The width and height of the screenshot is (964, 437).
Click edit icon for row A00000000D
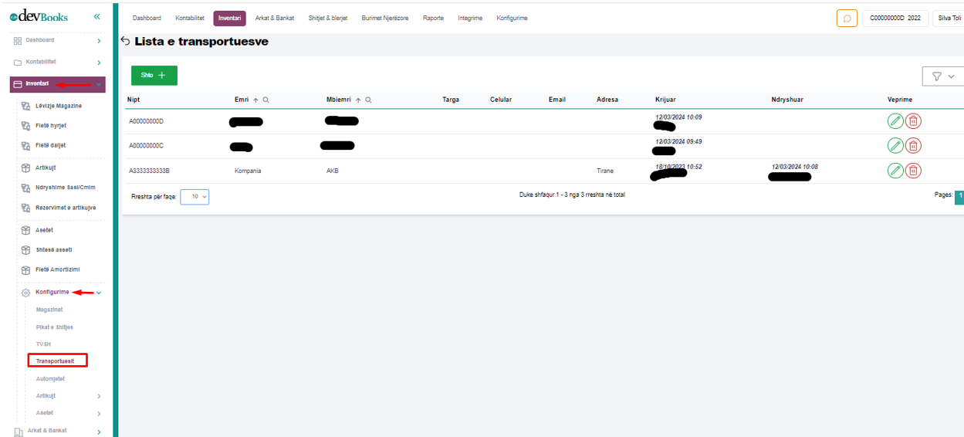pos(895,121)
